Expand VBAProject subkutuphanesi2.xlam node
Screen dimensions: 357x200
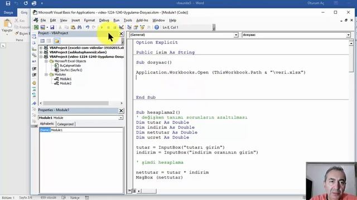tap(41, 52)
